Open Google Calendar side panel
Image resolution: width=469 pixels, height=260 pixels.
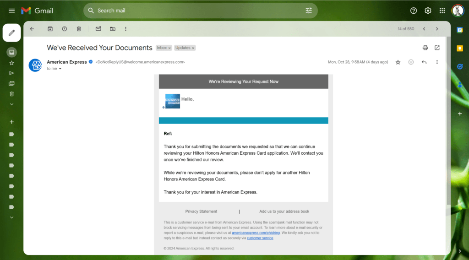(x=460, y=30)
